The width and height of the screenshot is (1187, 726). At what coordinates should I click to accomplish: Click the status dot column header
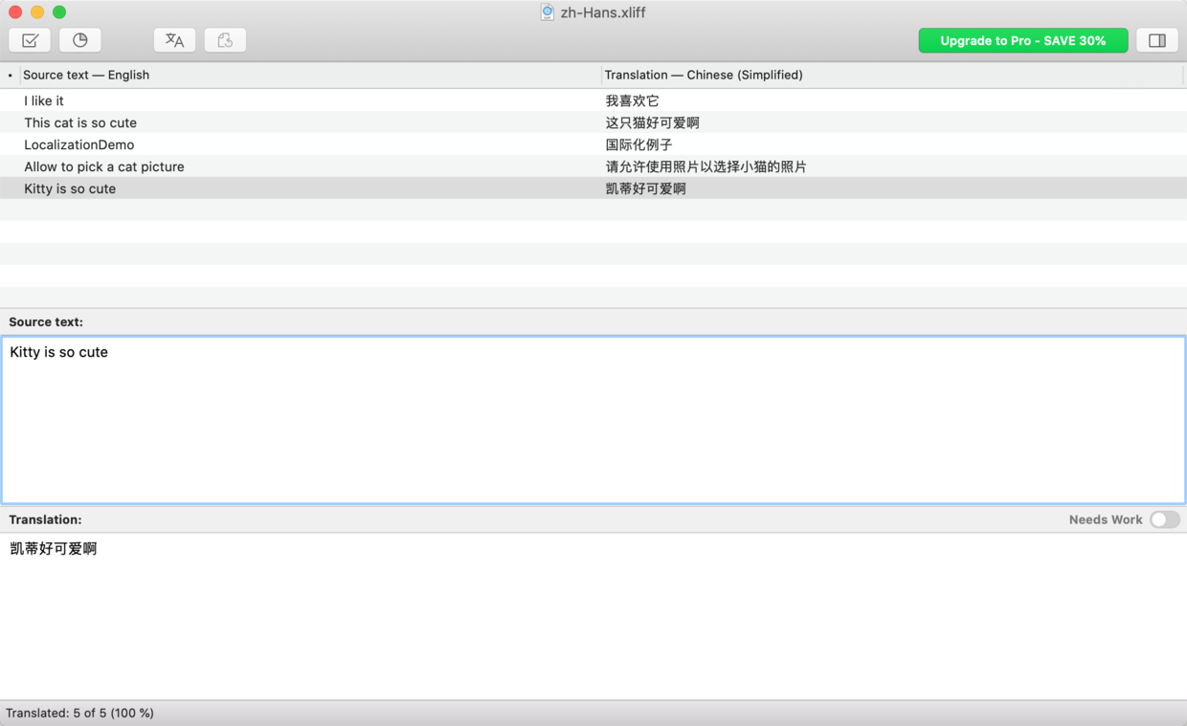point(11,75)
